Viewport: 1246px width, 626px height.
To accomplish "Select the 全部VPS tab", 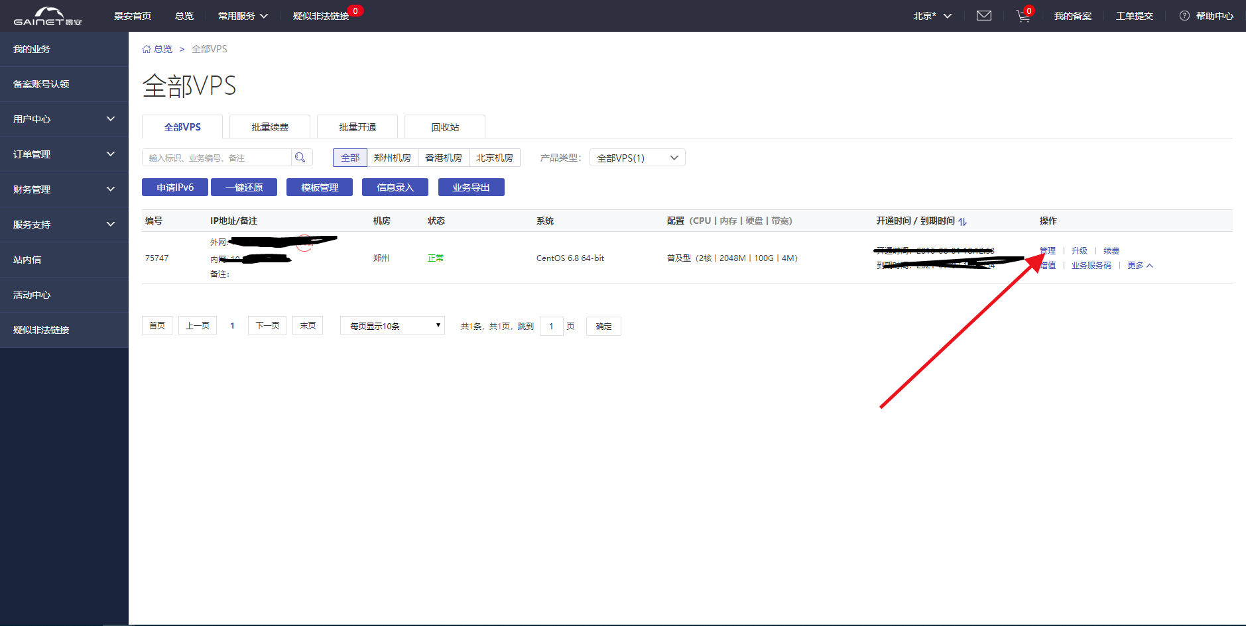I will click(182, 127).
